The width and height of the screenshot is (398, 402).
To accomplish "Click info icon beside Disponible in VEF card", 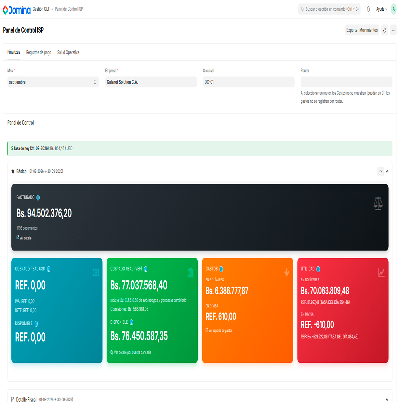I will [131, 322].
